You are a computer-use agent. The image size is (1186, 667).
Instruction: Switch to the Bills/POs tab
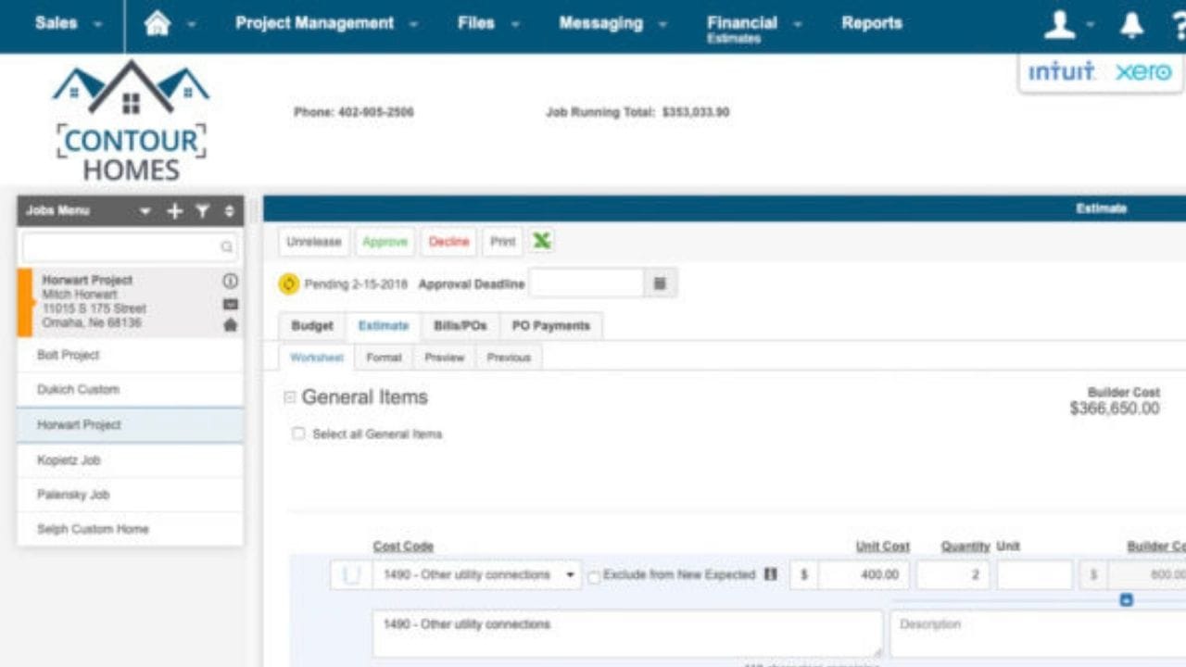(460, 326)
